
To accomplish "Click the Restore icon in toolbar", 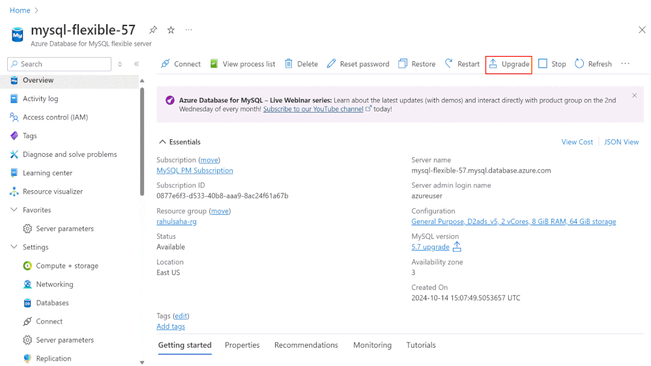I will [x=403, y=64].
